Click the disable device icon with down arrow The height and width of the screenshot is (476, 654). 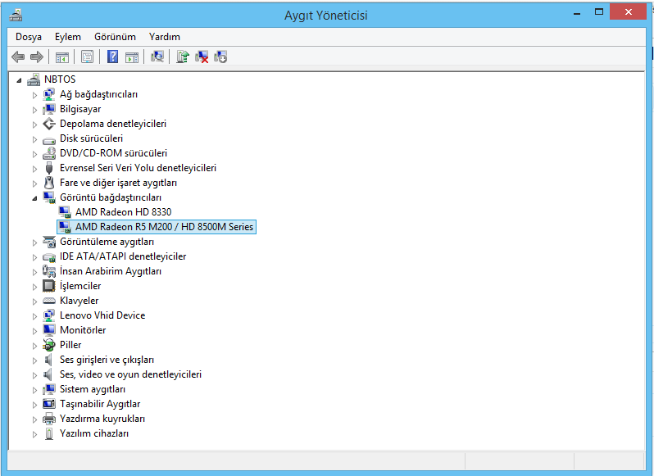point(220,57)
